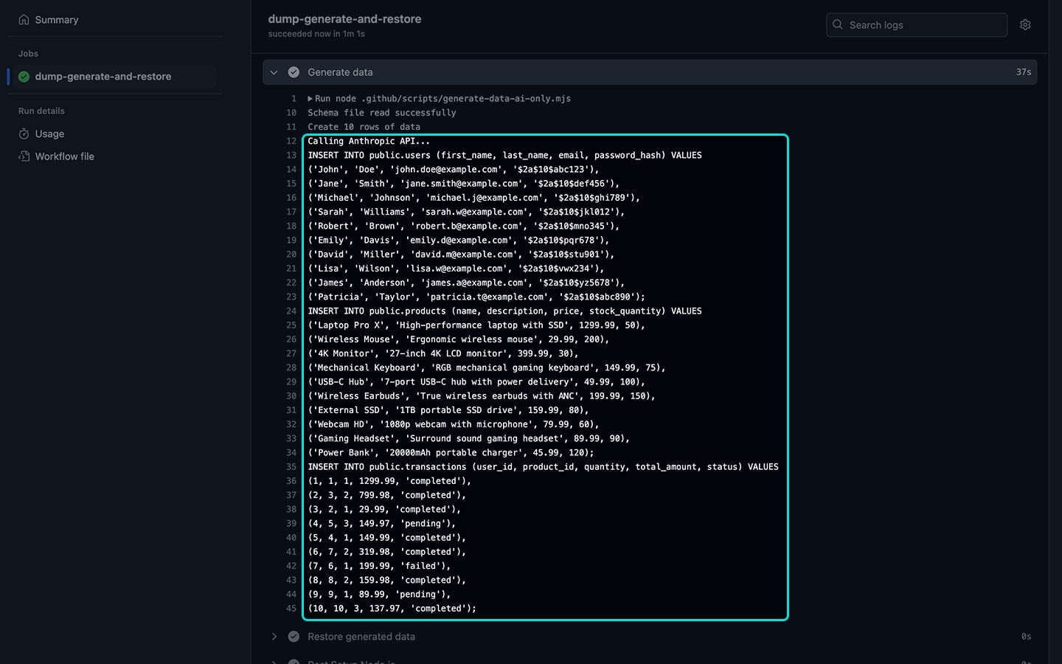Click the Summary sidebar link
The width and height of the screenshot is (1062, 664).
click(57, 19)
